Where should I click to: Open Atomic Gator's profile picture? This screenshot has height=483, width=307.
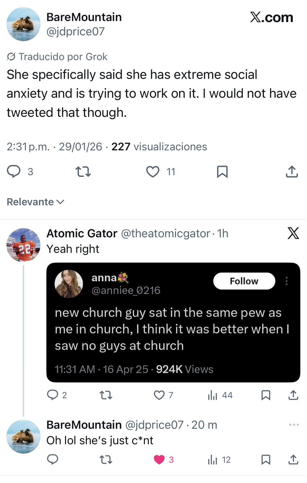pos(23,245)
